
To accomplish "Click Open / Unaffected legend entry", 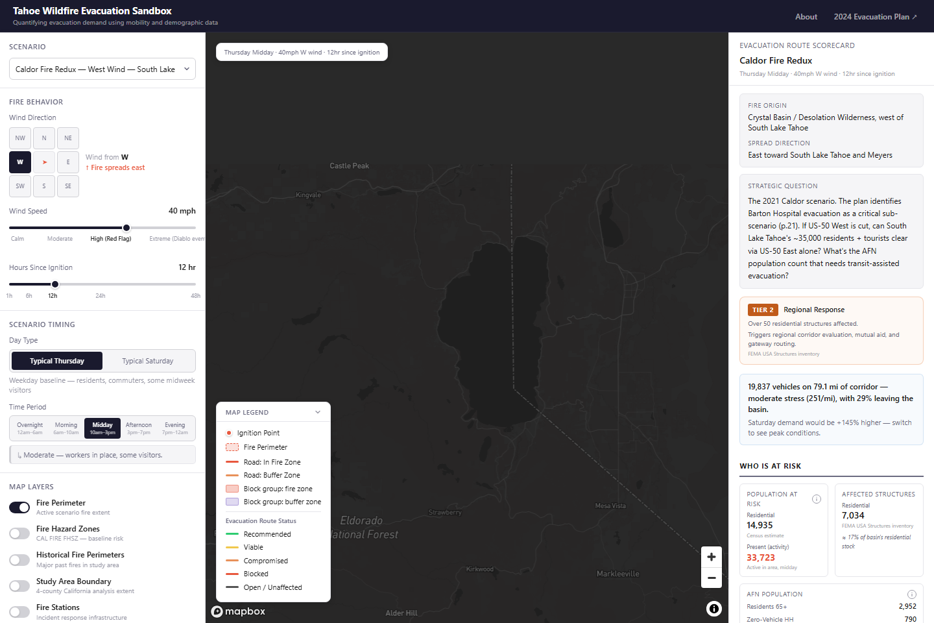I will point(264,587).
